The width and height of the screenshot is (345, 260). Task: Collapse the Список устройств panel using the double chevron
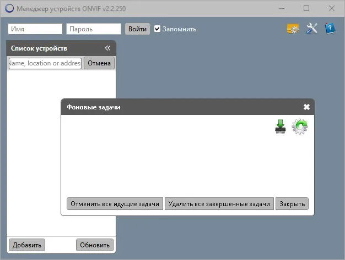(107, 48)
